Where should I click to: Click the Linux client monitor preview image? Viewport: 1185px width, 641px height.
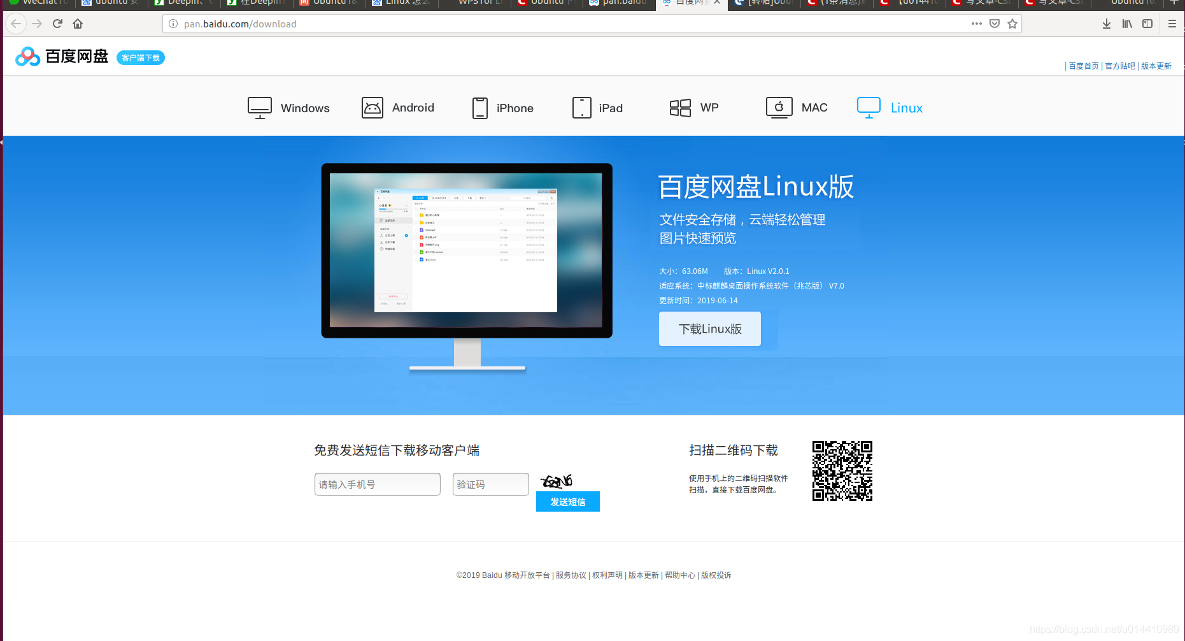click(467, 266)
